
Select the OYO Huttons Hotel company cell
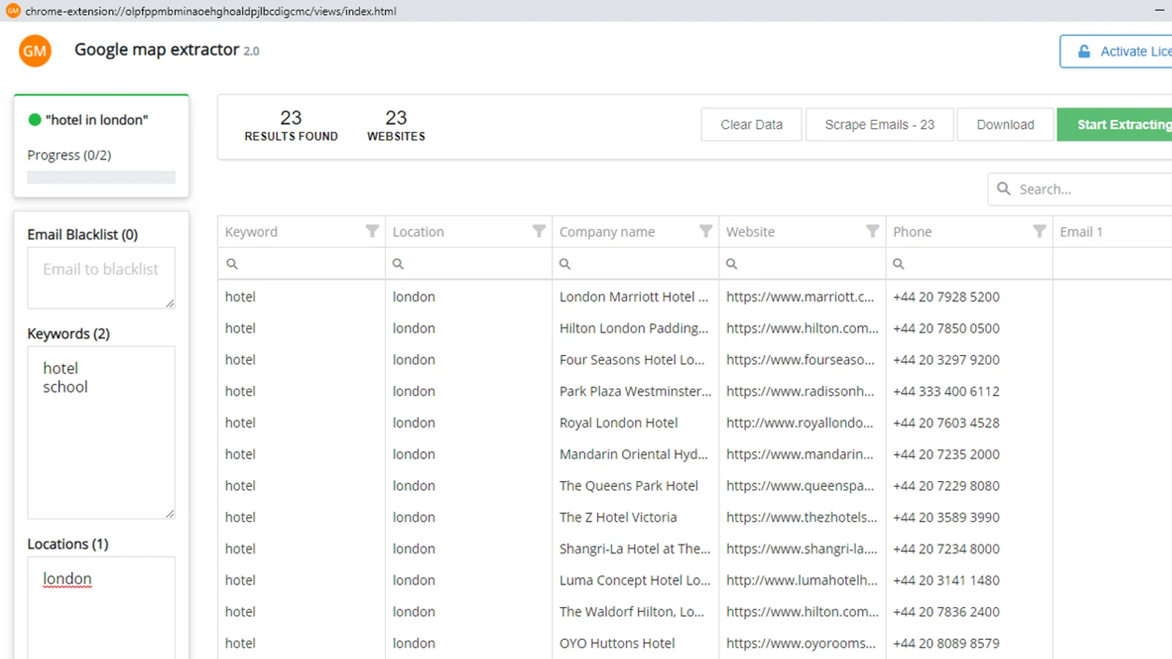point(634,643)
